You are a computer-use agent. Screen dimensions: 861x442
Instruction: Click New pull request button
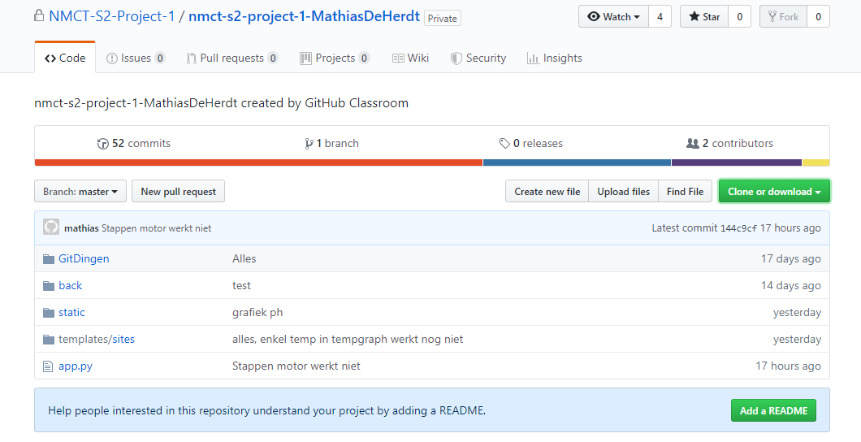click(x=179, y=191)
